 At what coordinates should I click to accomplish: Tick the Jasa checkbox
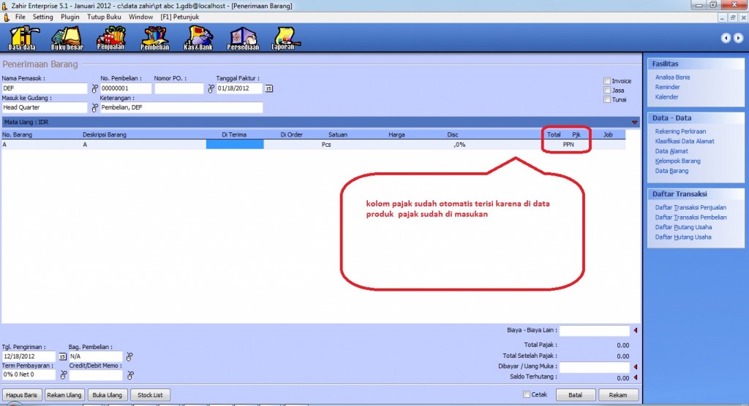(607, 91)
